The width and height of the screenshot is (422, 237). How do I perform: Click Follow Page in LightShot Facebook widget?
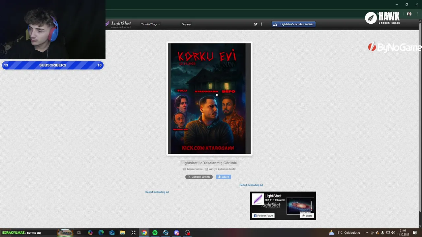point(263,216)
